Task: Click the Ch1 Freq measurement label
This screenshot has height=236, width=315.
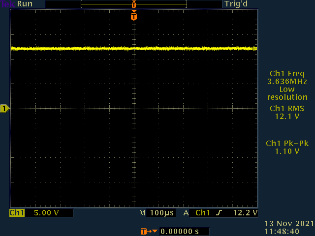Action: (x=287, y=74)
